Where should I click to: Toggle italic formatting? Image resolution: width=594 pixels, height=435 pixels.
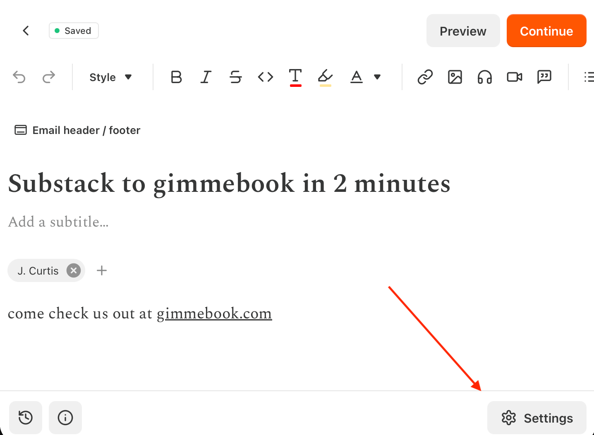(206, 77)
